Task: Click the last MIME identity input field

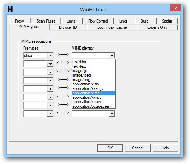Action: (x=91, y=114)
